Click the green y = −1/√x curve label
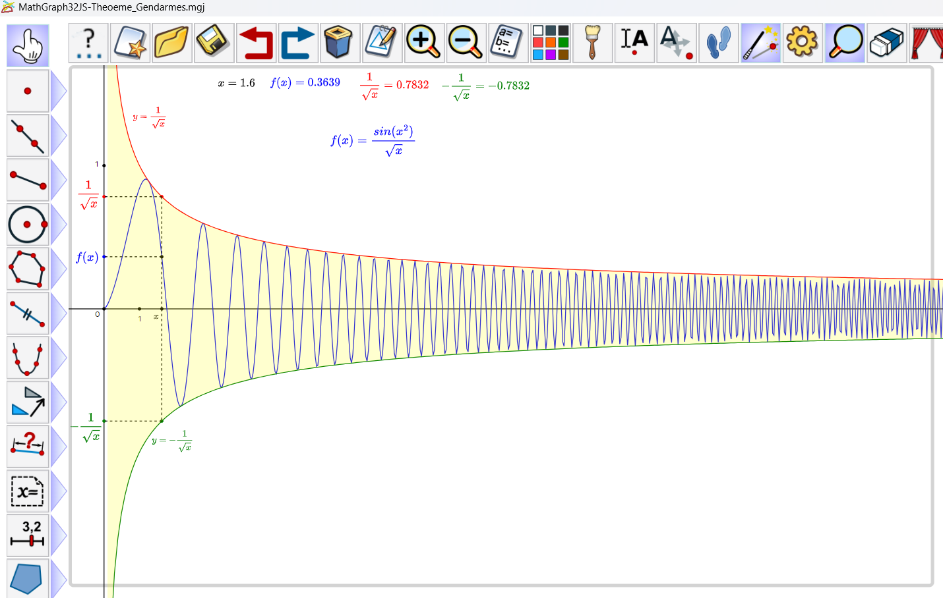The width and height of the screenshot is (943, 598). pyautogui.click(x=171, y=441)
